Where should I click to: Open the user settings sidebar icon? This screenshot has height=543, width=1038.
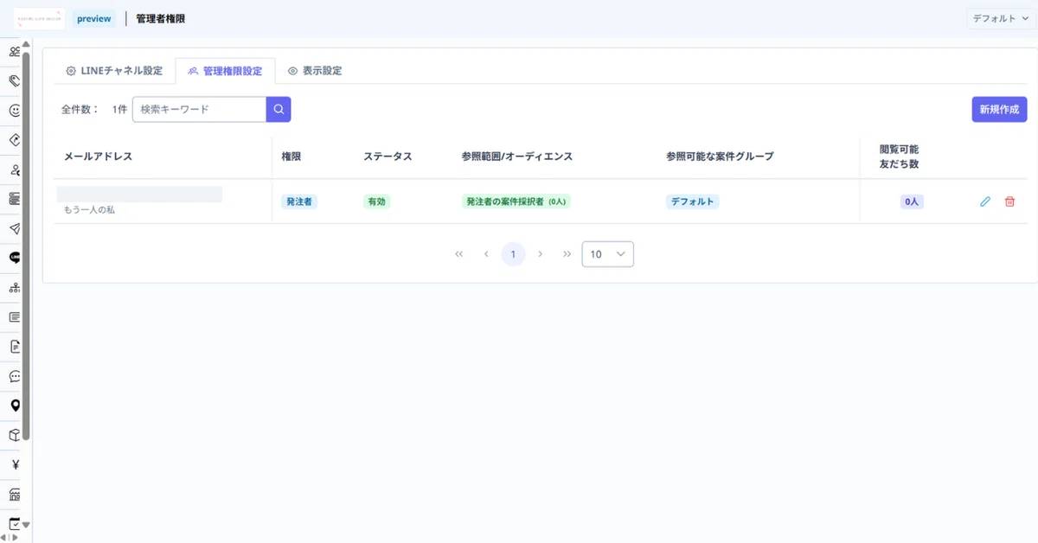coord(15,169)
